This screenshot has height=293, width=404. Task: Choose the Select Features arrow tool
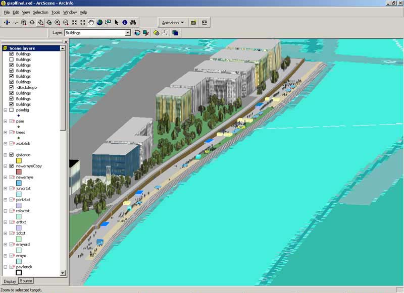tap(116, 22)
